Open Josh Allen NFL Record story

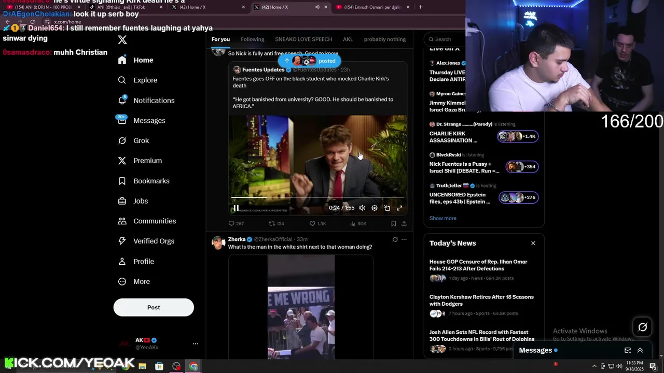point(483,341)
